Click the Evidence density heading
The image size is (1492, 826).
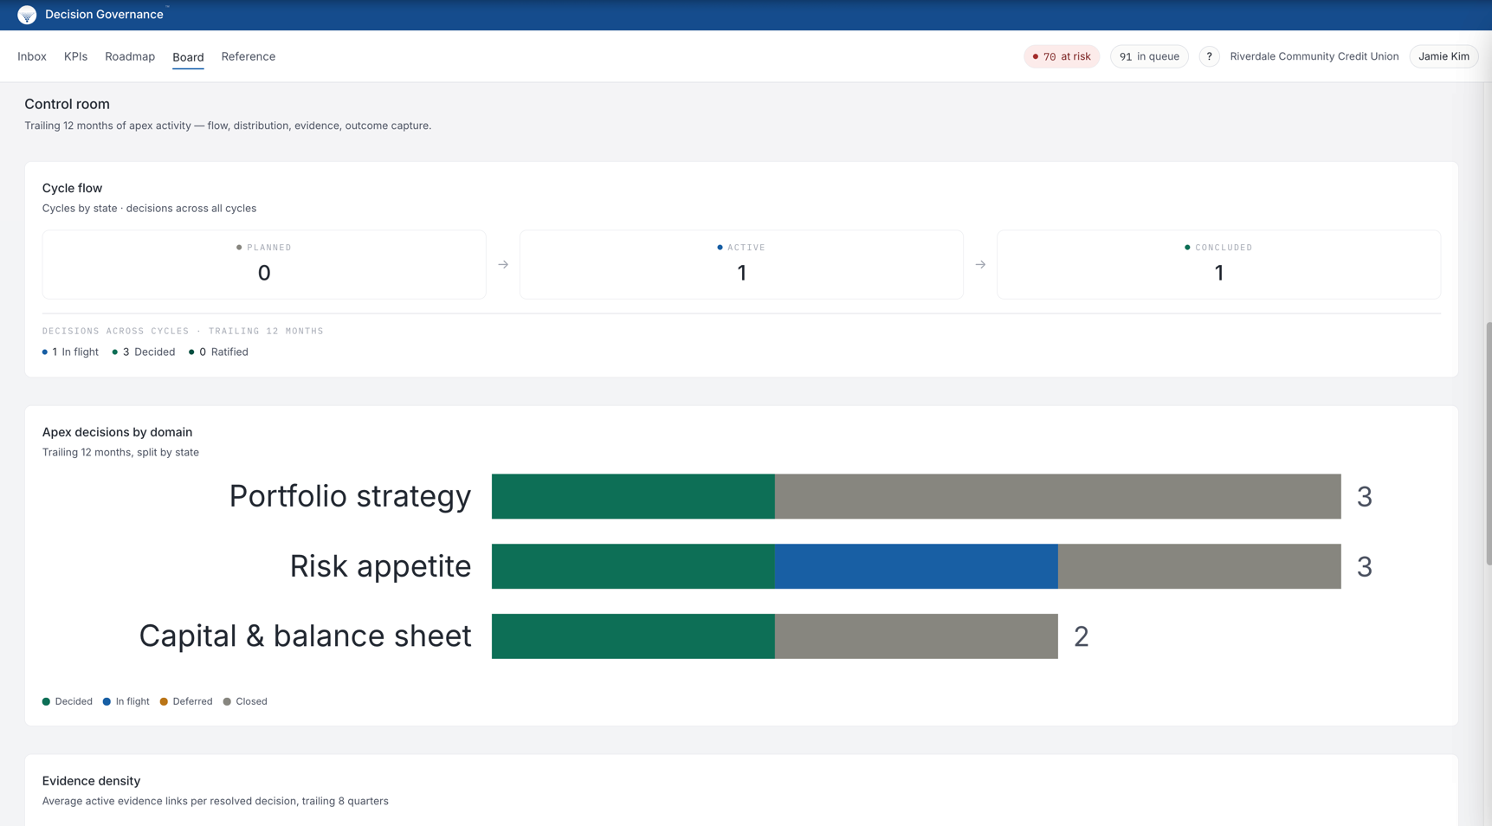click(x=91, y=781)
